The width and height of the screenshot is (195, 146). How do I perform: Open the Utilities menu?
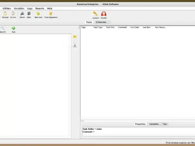[x=7, y=8]
